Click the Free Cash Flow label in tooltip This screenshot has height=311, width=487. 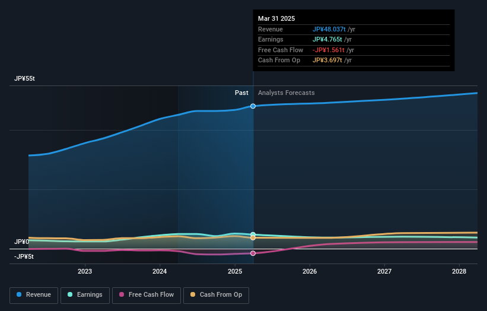point(281,50)
